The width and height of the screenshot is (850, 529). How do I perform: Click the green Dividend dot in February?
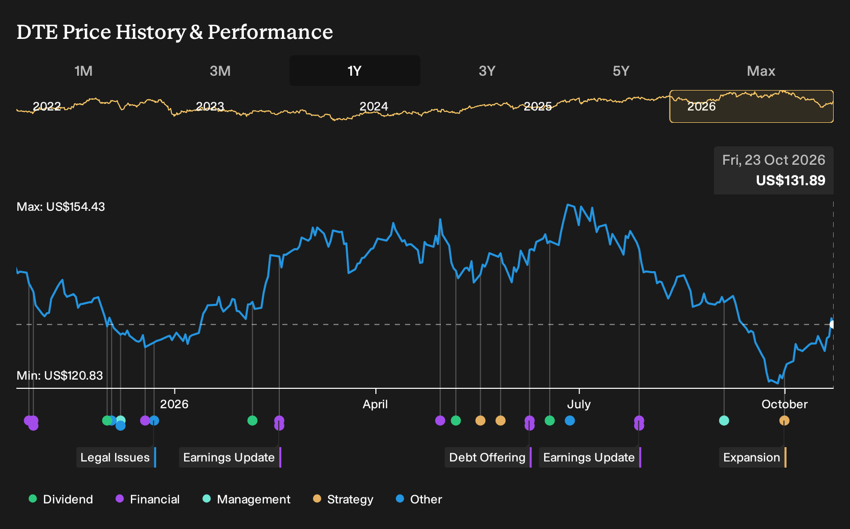tap(252, 421)
